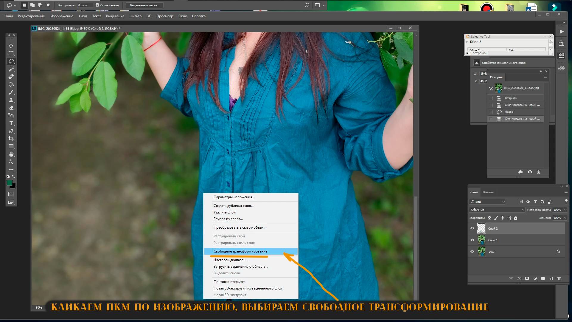Choose Свободное трансформирование from context menu
572x322 pixels.
click(x=240, y=251)
